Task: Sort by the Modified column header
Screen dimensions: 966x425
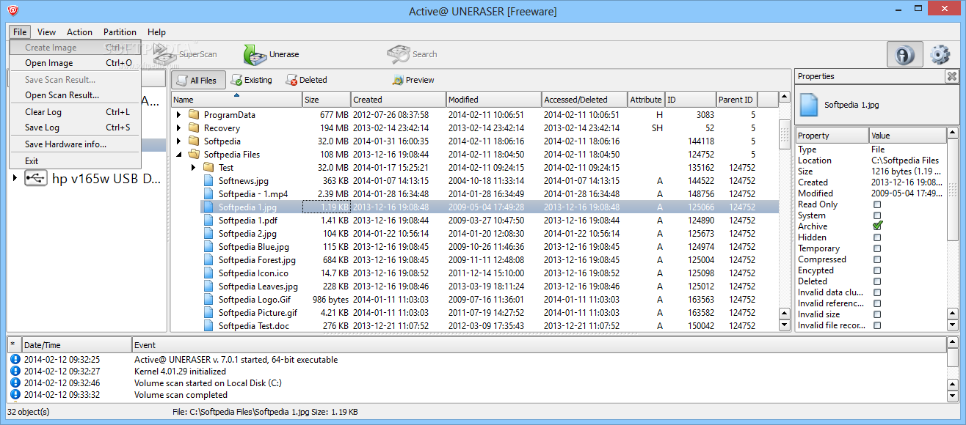Action: [493, 100]
